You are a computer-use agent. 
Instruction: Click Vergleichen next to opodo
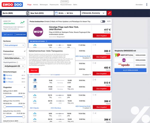(x=140, y=65)
